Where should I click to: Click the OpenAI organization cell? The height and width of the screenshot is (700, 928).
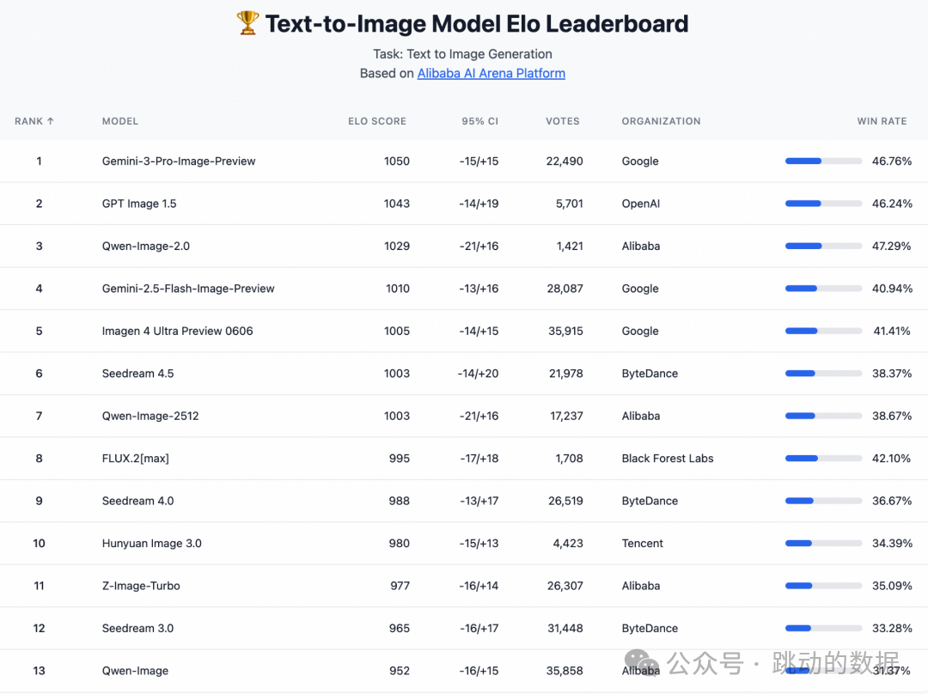tap(640, 204)
